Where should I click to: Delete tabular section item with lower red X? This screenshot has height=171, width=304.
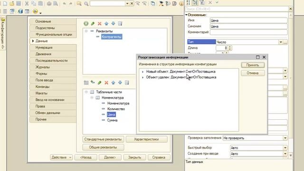[x=106, y=83]
